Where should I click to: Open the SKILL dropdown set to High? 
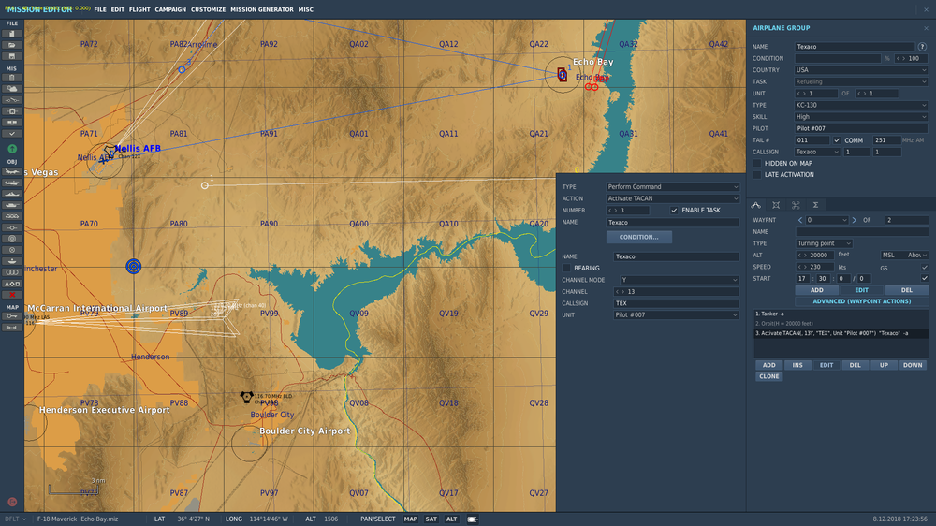tap(861, 117)
